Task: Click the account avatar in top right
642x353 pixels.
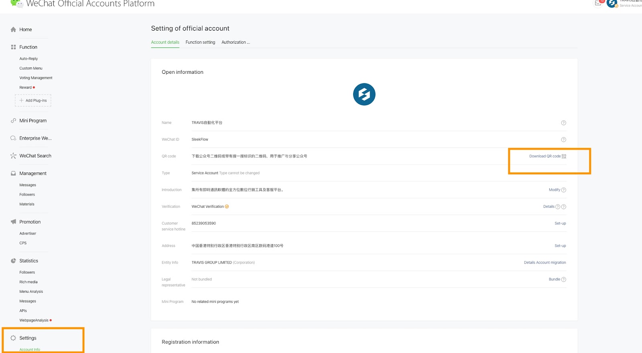Action: click(612, 3)
